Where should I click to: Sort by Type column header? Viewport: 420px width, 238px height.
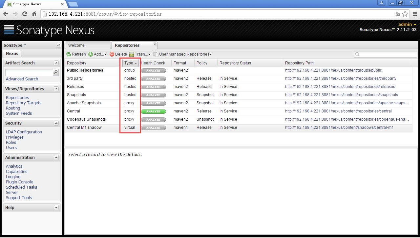(x=130, y=63)
